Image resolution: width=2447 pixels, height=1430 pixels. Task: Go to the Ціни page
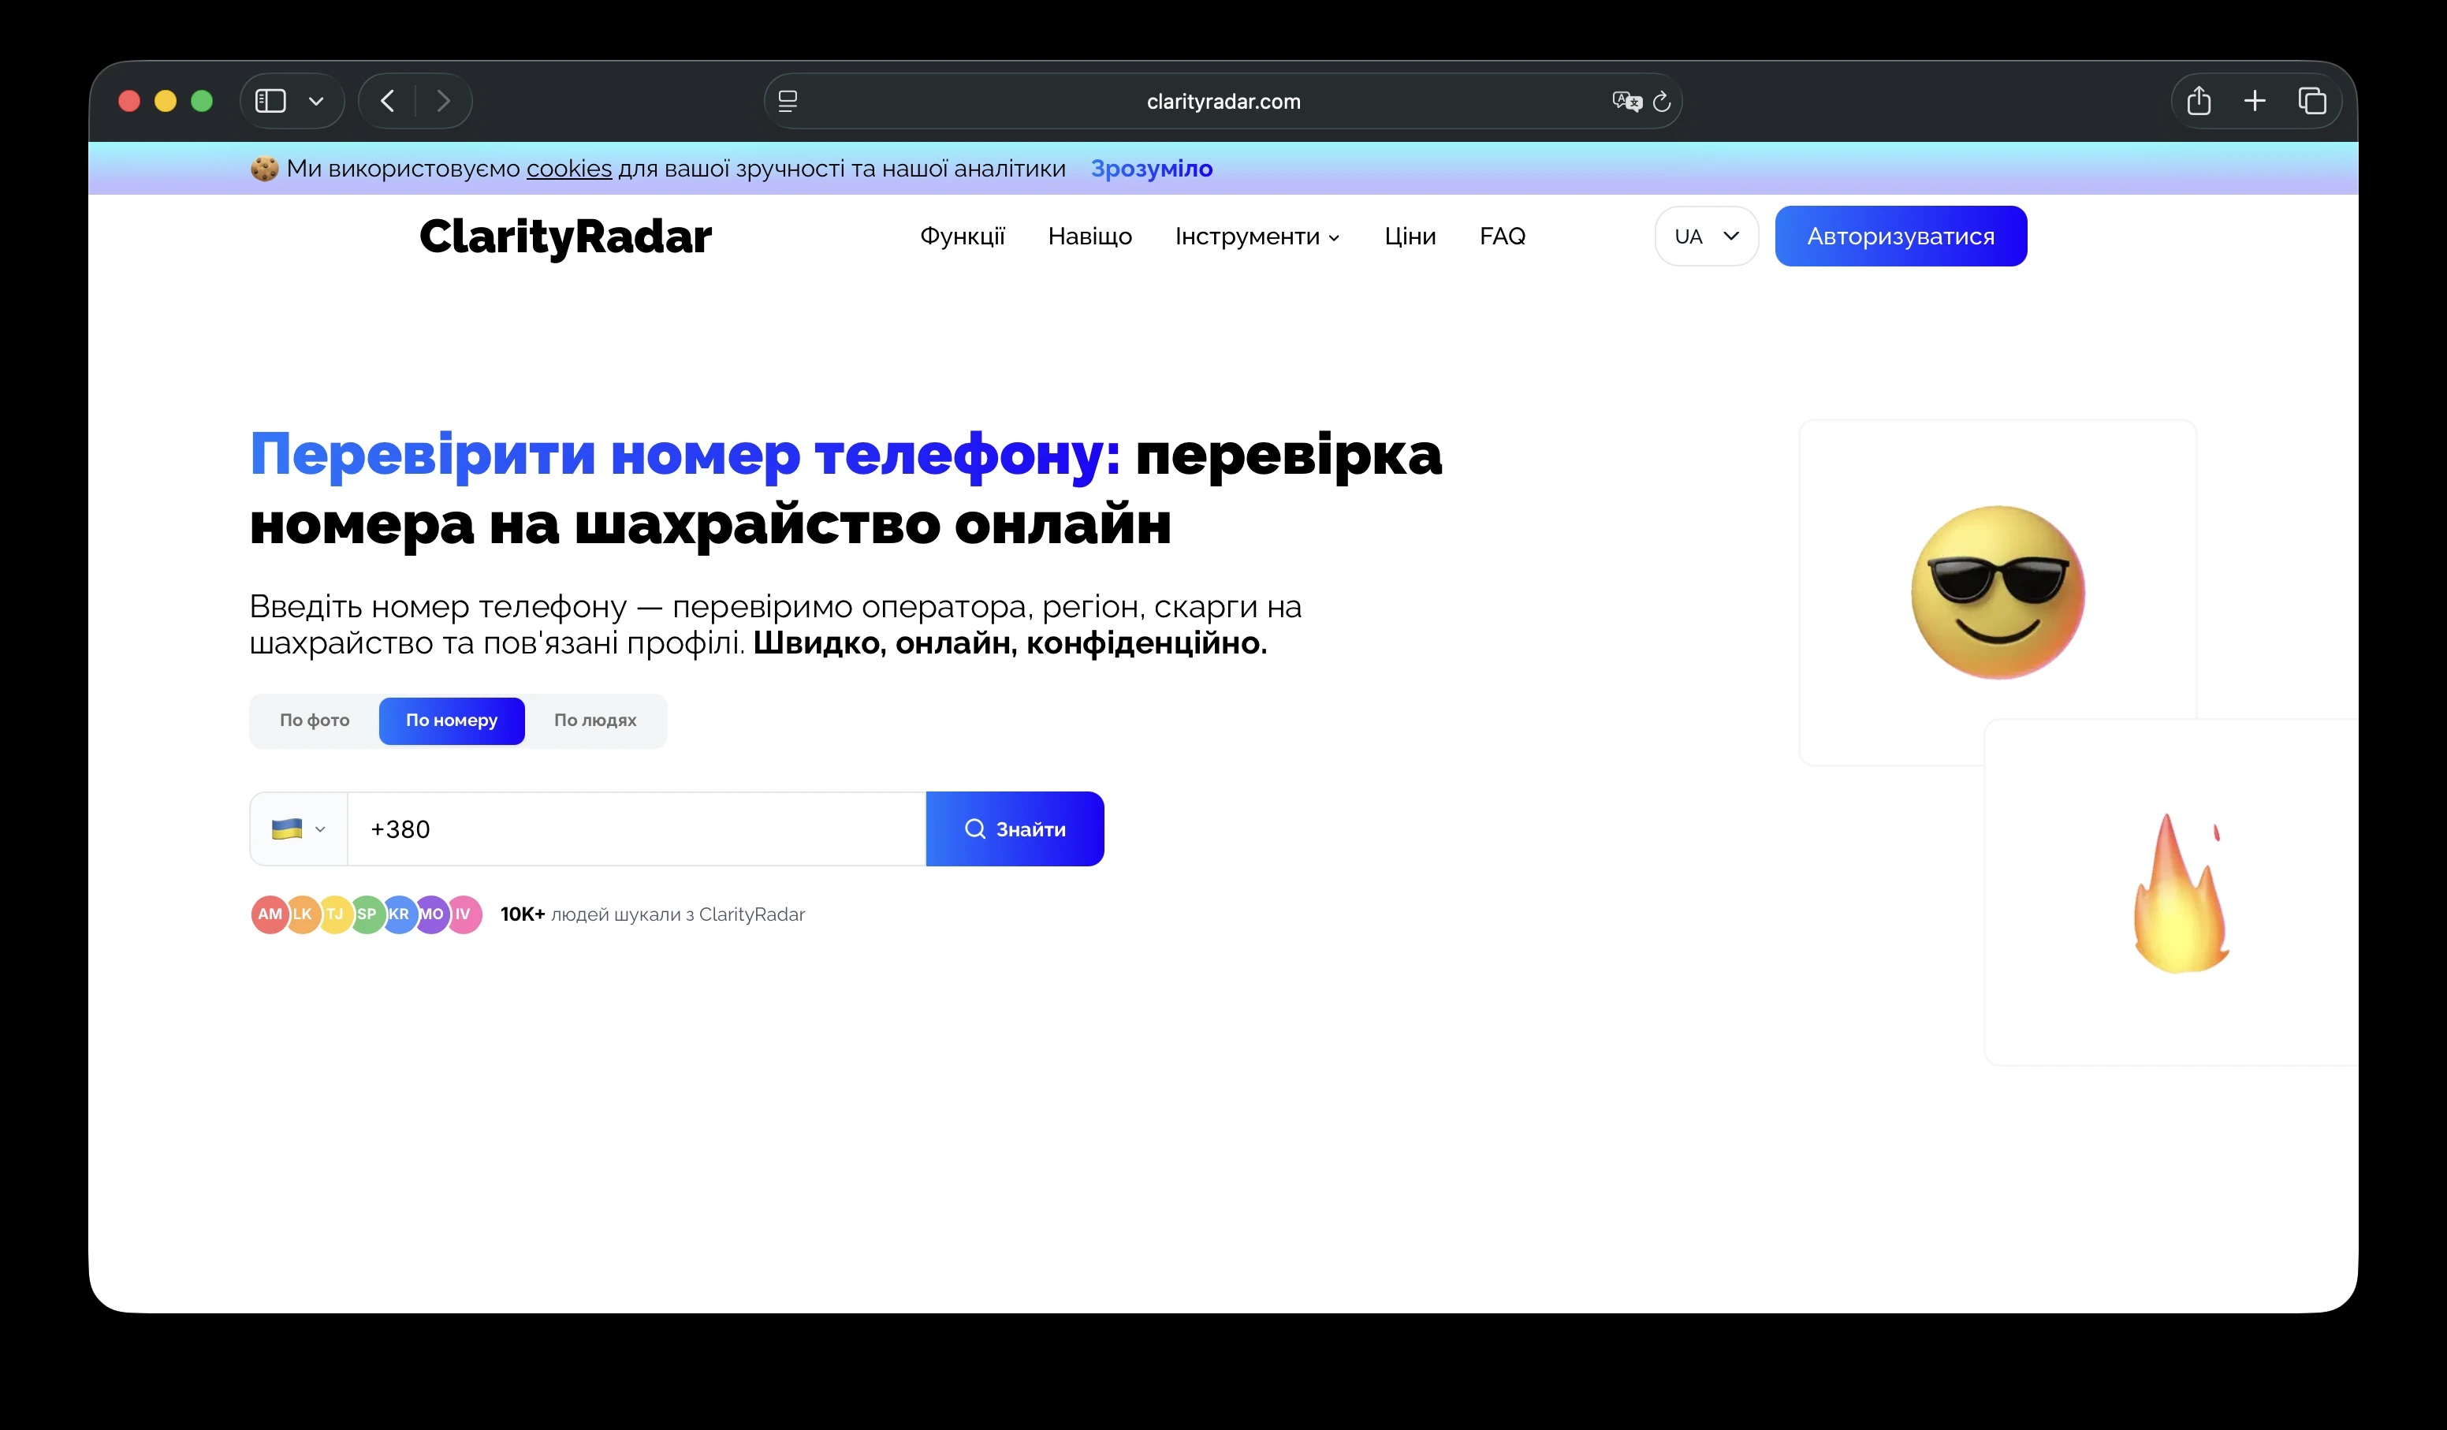point(1410,236)
